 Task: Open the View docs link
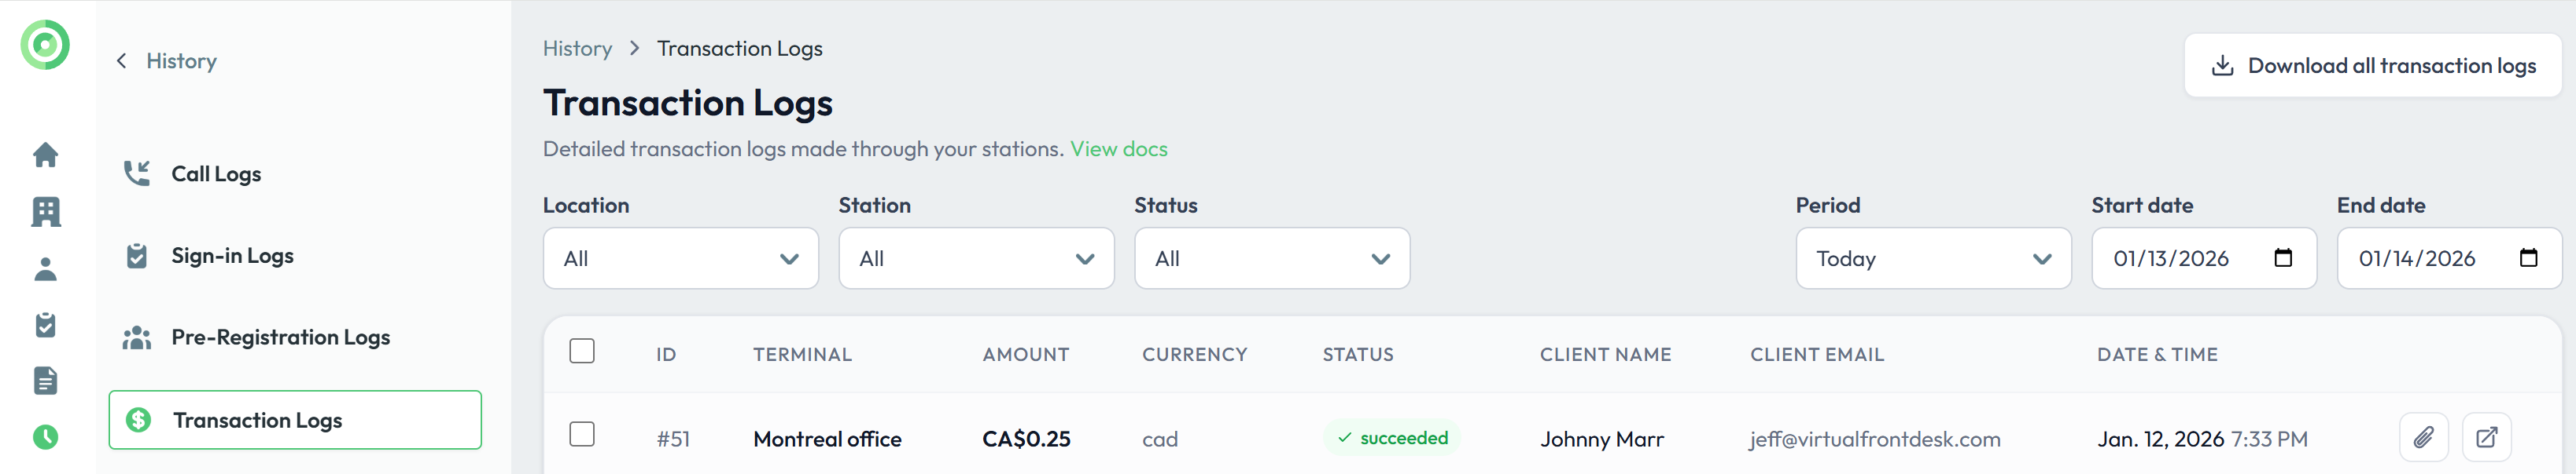tap(1118, 148)
